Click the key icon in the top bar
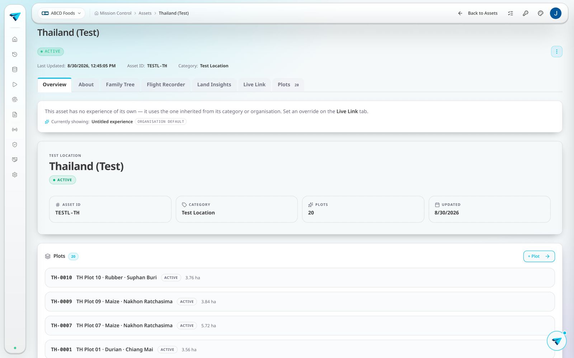 526,13
